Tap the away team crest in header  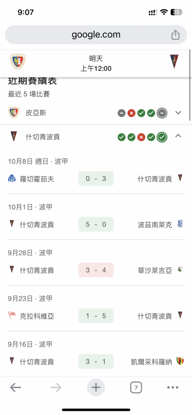pos(174,61)
